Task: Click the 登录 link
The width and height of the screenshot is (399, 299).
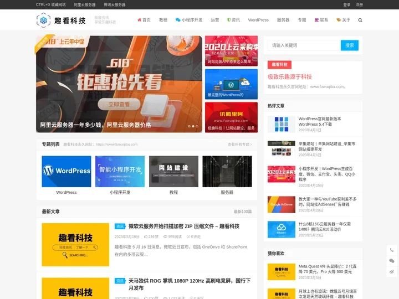Action: pyautogui.click(x=347, y=4)
